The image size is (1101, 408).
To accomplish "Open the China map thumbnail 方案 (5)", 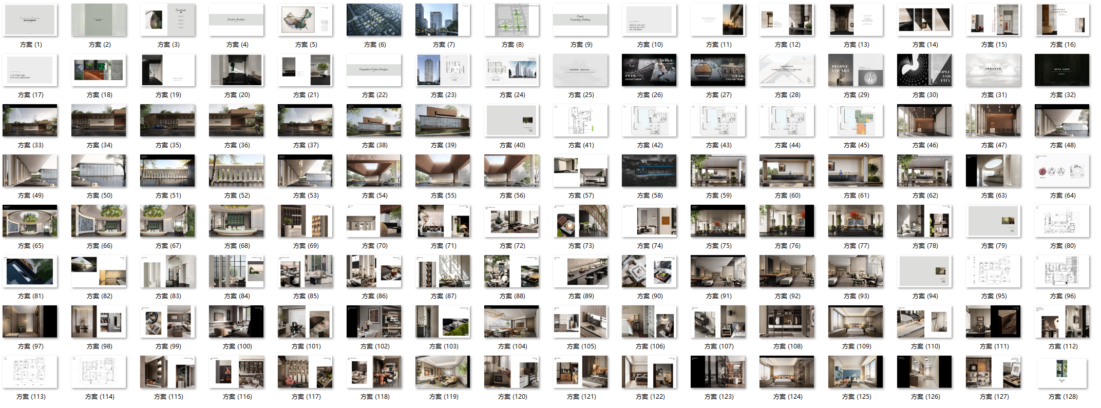I will (306, 20).
